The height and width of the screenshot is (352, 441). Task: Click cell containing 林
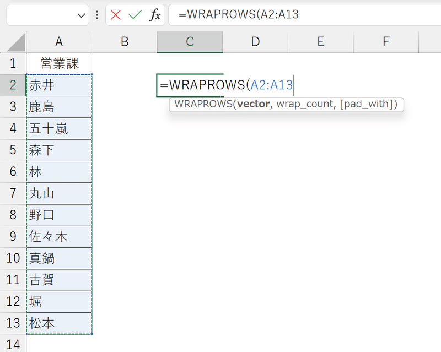pyautogui.click(x=59, y=172)
